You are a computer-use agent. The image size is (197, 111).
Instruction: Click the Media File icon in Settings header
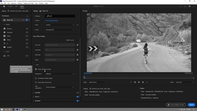click(x=40, y=11)
